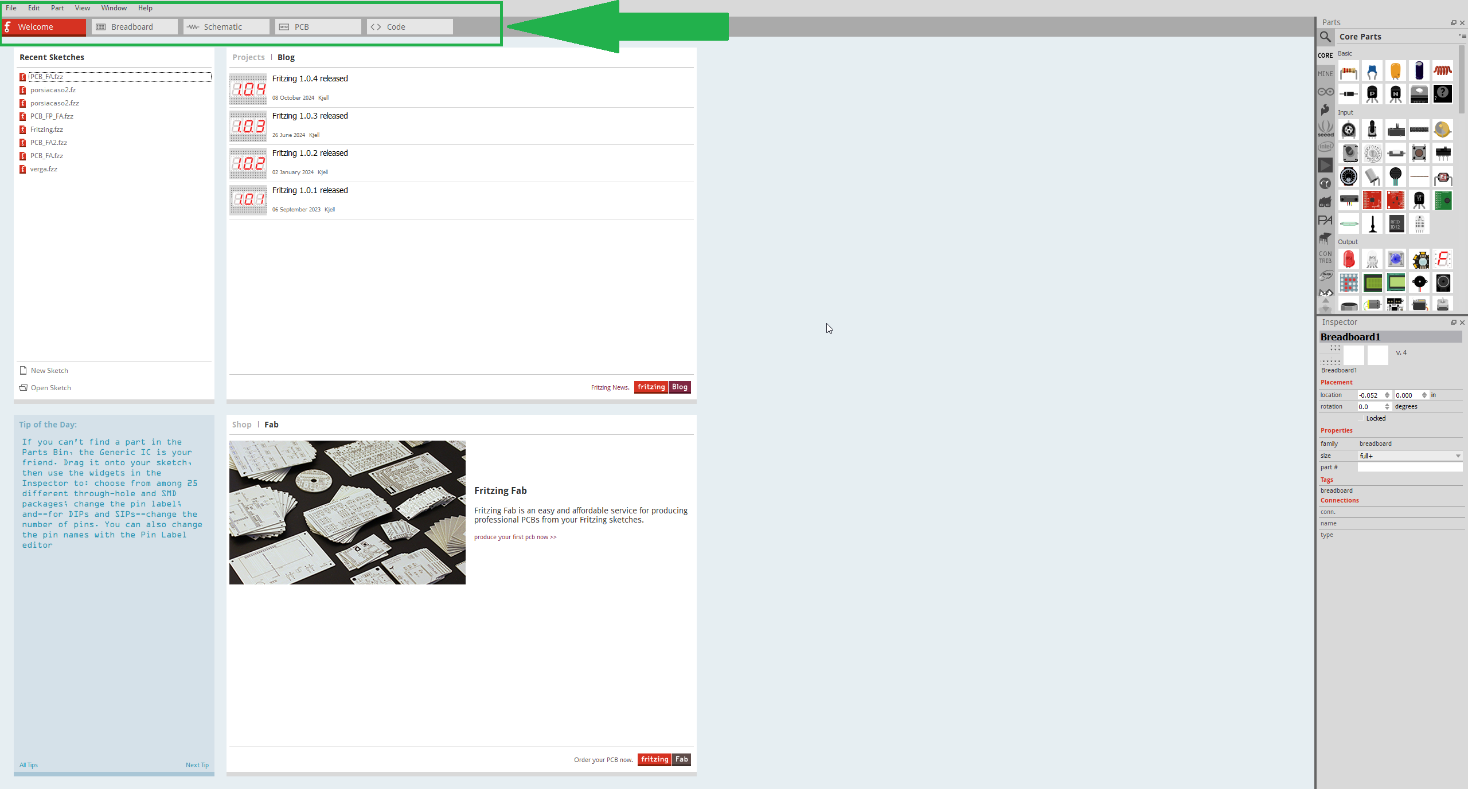This screenshot has height=789, width=1468.
Task: Open the Part menu
Action: click(57, 8)
